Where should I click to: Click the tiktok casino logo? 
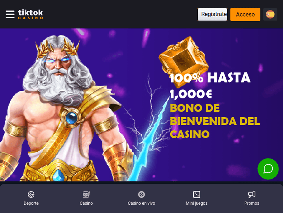(x=31, y=14)
